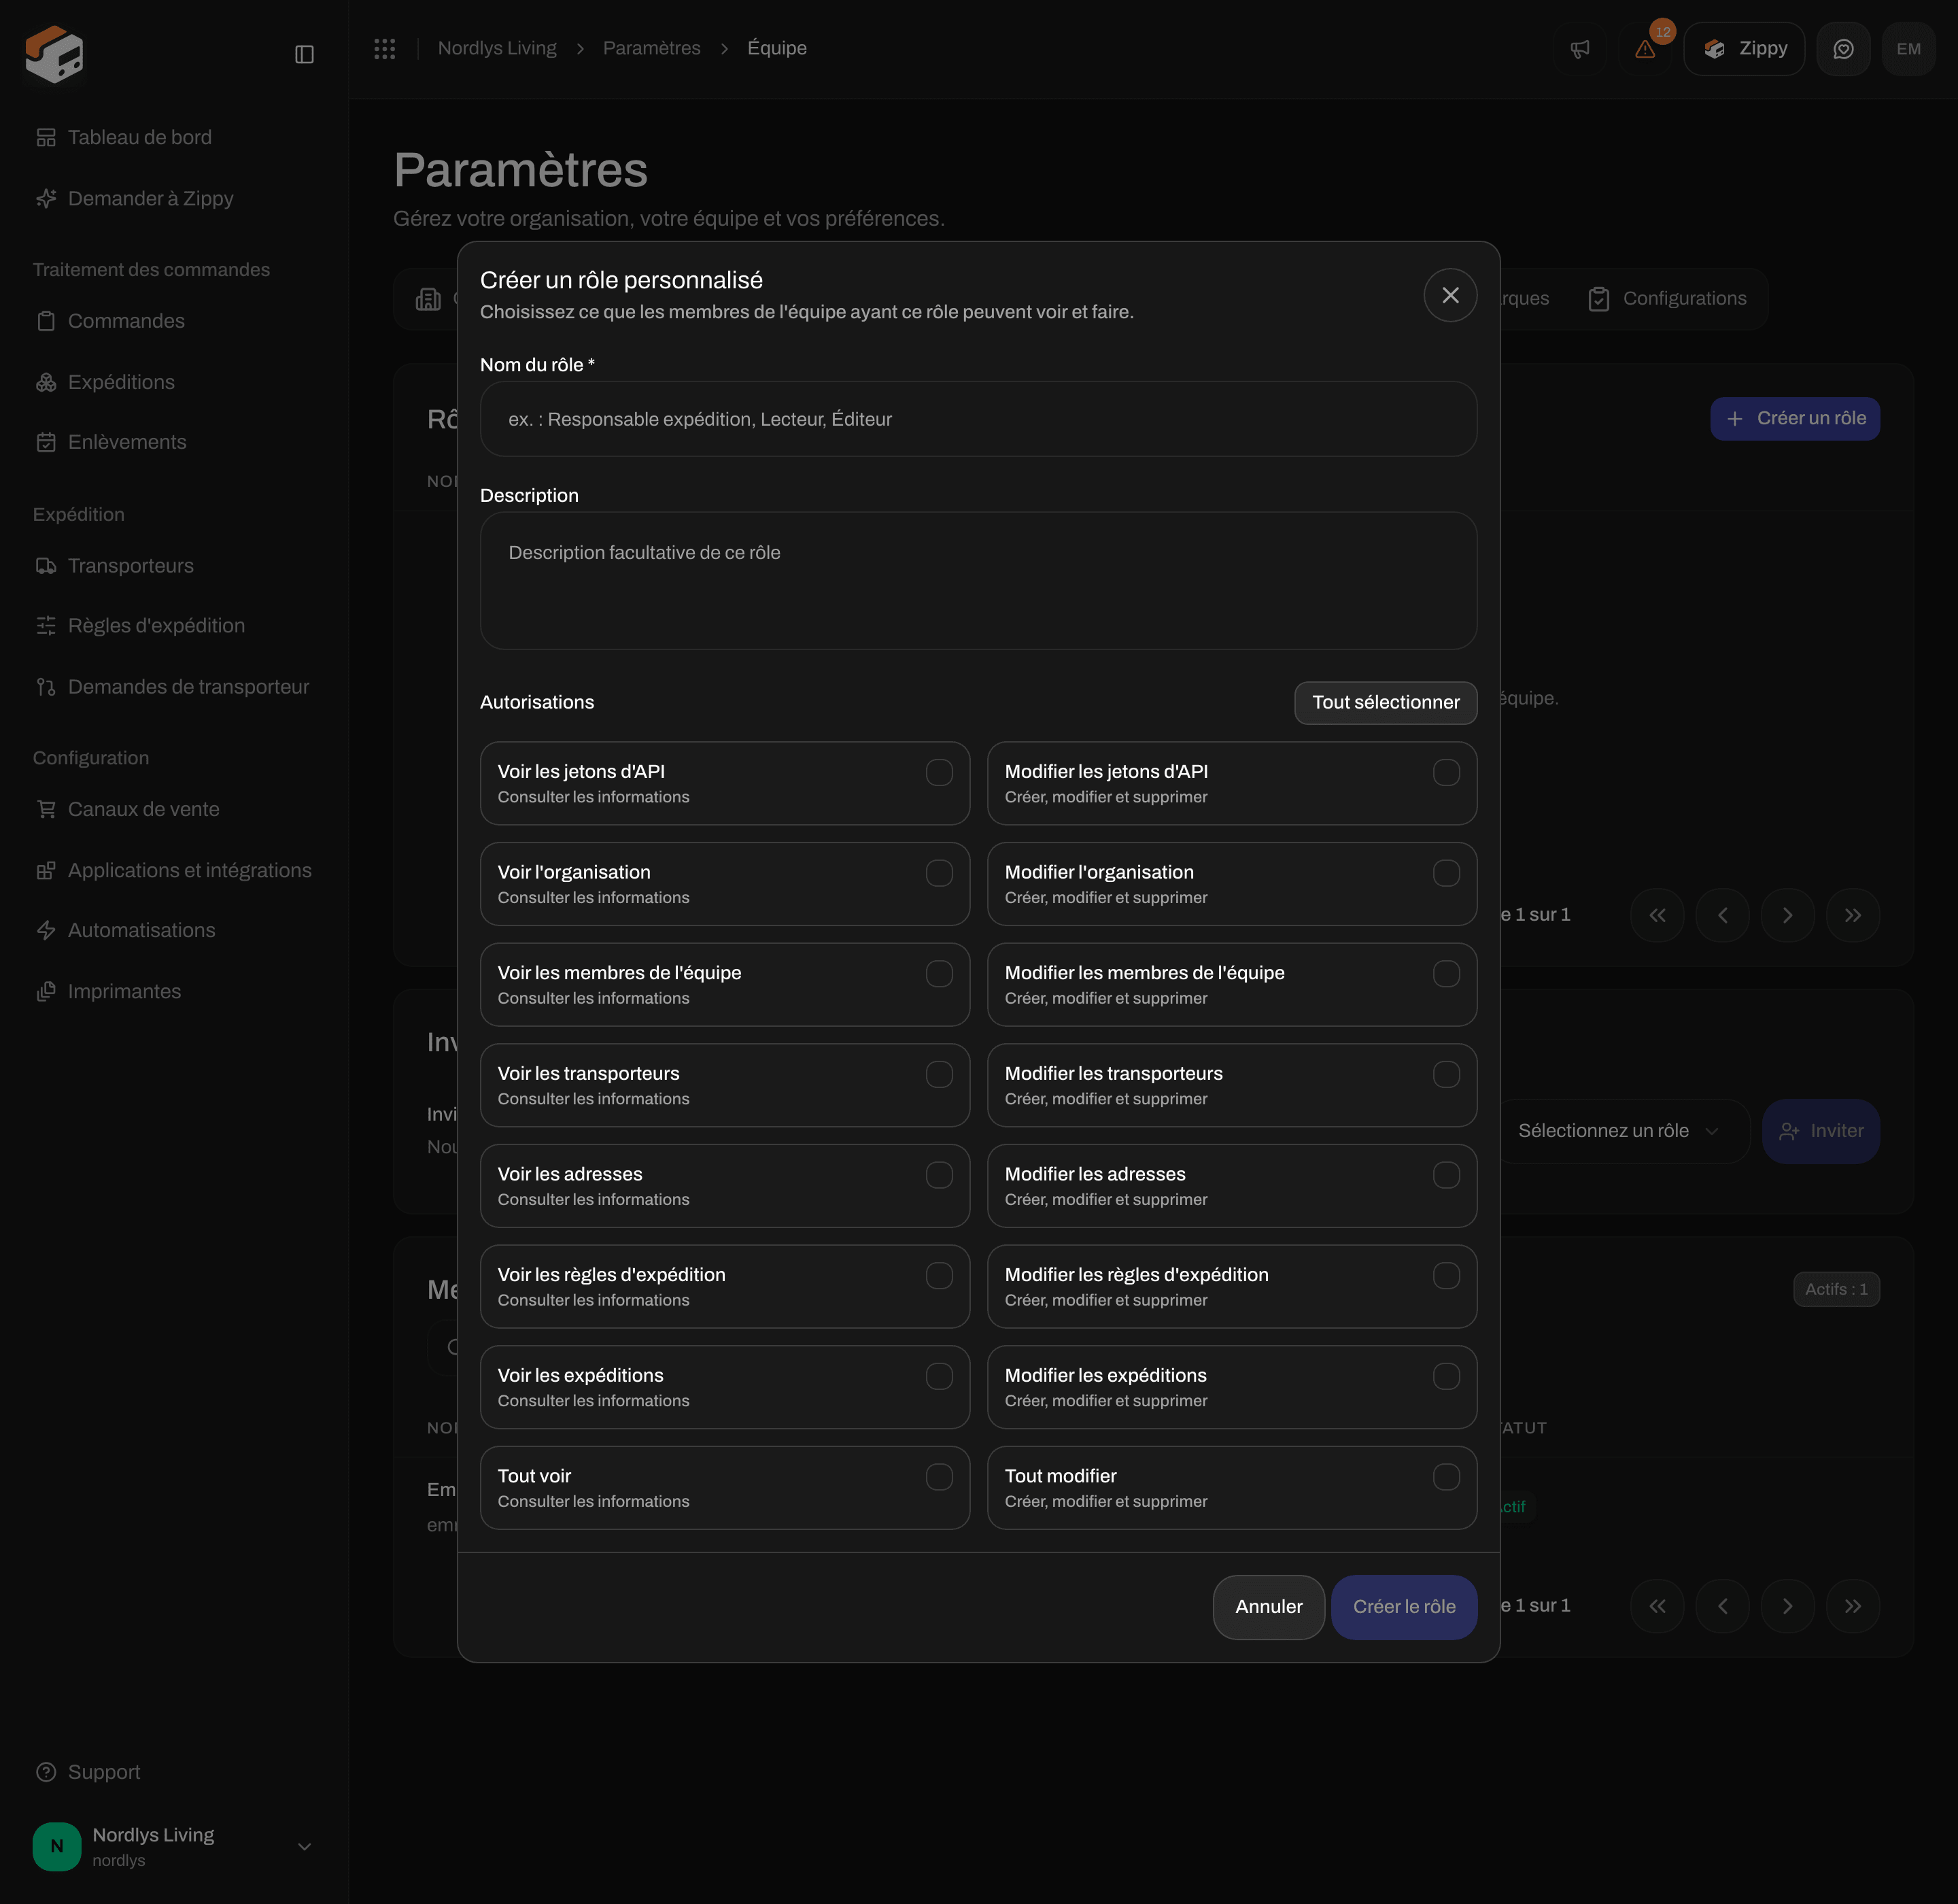Screen dimensions: 1958x1904
Task: Open Enlèvements in the sidebar
Action: click(x=111, y=442)
